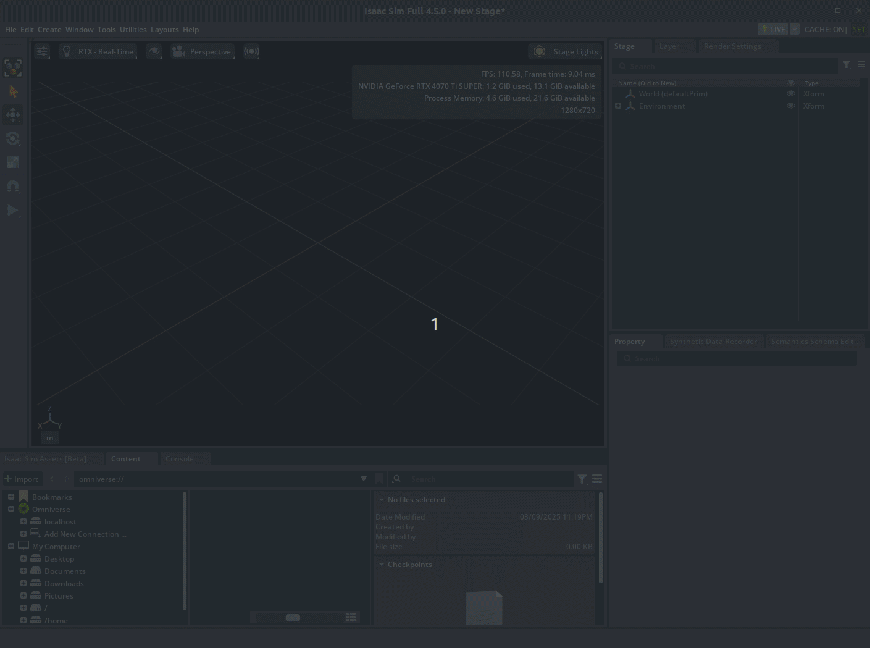Open the dropdown next to LIVE
This screenshot has height=648, width=870.
click(x=795, y=29)
